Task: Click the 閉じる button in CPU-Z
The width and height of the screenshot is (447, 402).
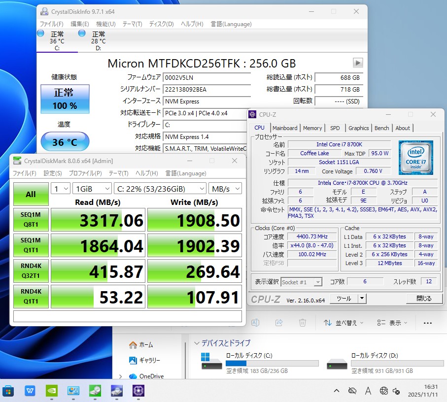Action: 423,299
